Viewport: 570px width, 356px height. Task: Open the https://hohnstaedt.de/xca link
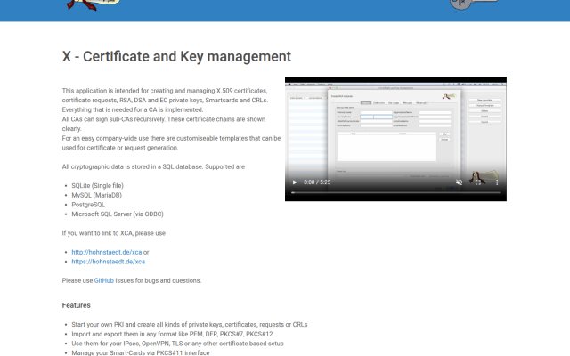(x=108, y=262)
